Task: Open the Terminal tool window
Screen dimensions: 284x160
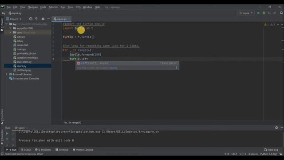Action: pos(62,150)
